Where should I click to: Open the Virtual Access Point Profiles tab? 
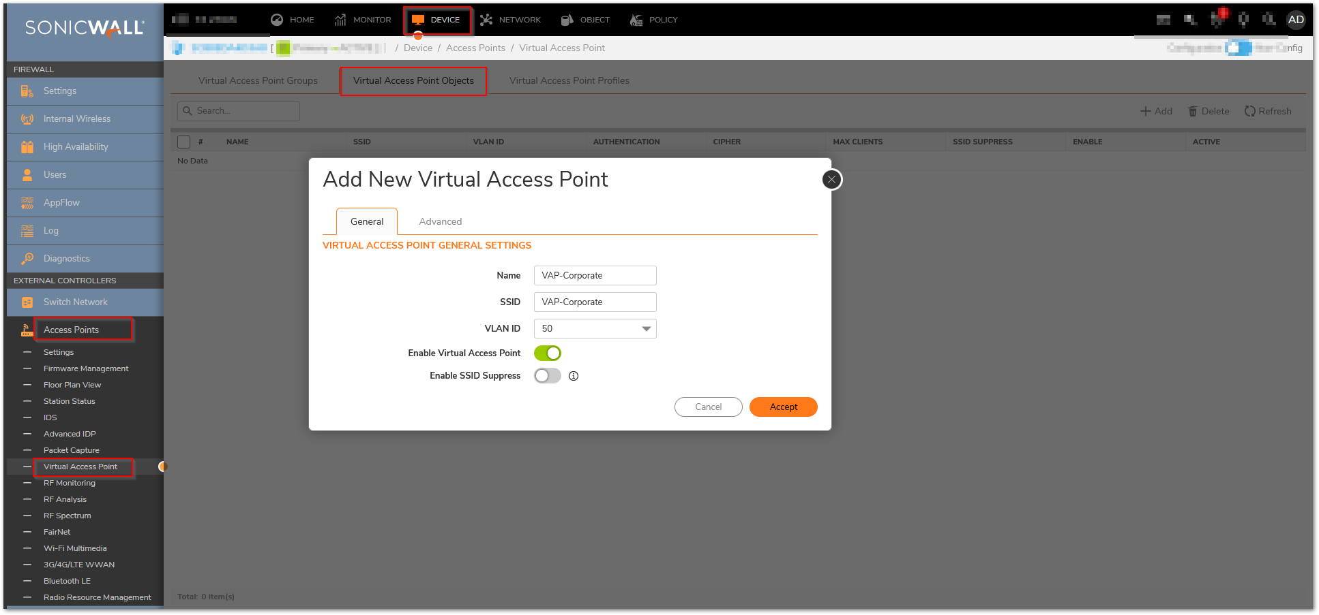[569, 81]
